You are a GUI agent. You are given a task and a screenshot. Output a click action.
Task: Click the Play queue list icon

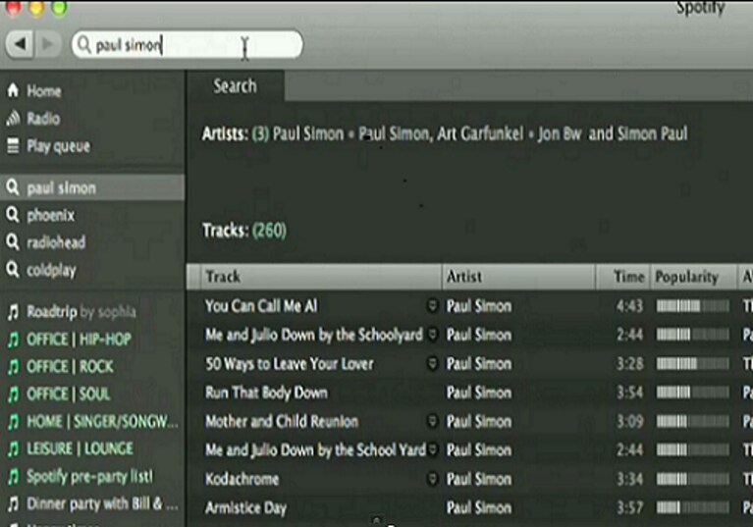coord(13,146)
